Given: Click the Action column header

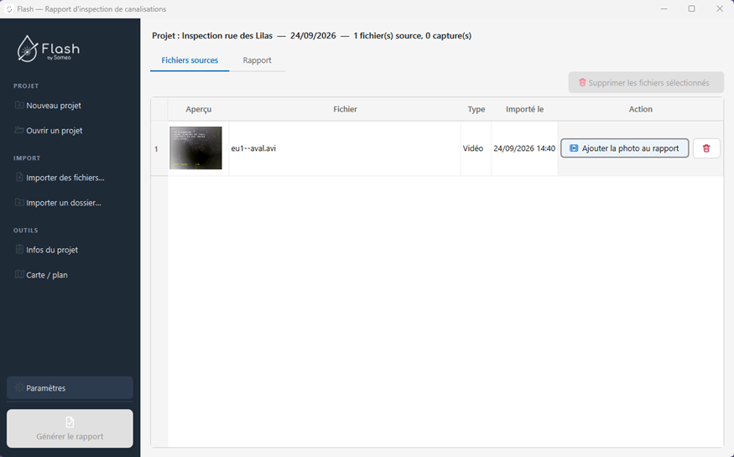Looking at the screenshot, I should (640, 109).
